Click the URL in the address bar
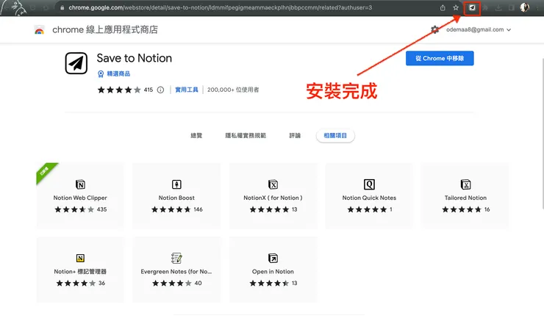The height and width of the screenshot is (321, 544). tap(220, 7)
